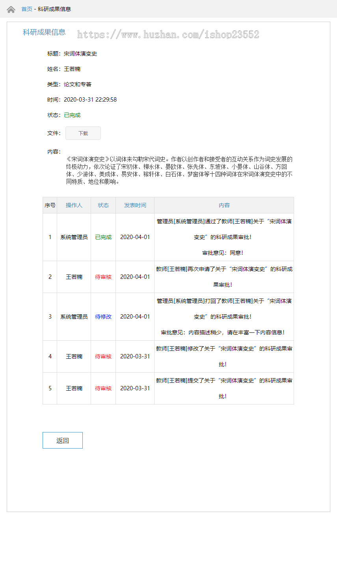Click the 状态 column header to sort
337x575 pixels.
click(103, 205)
